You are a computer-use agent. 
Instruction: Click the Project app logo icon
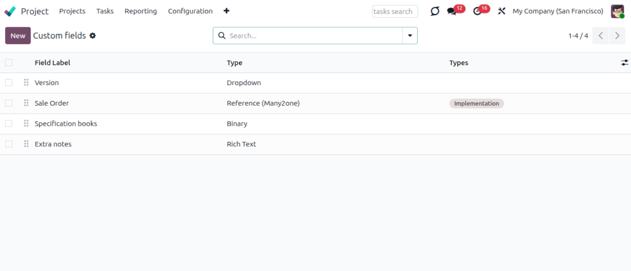click(x=10, y=11)
